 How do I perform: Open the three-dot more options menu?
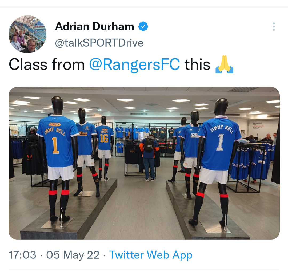274,27
